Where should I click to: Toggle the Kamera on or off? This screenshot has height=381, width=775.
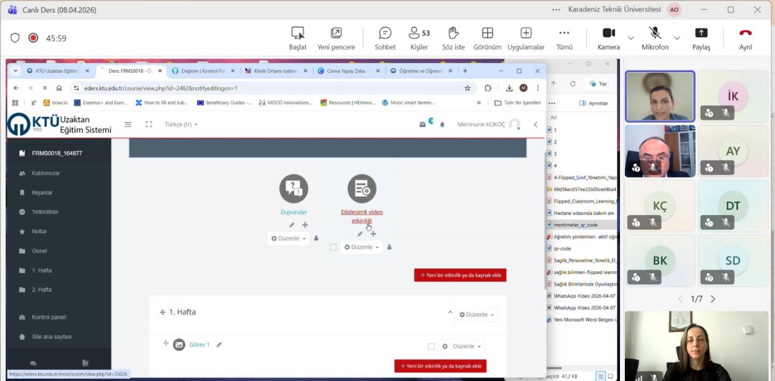pyautogui.click(x=608, y=38)
